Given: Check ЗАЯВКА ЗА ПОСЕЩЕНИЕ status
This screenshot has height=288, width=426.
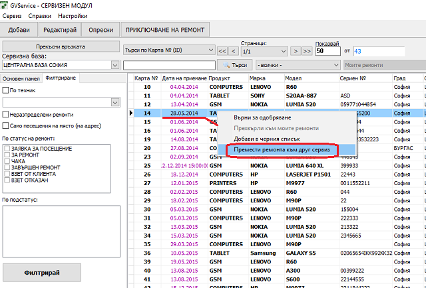Looking at the screenshot, I should [7, 149].
